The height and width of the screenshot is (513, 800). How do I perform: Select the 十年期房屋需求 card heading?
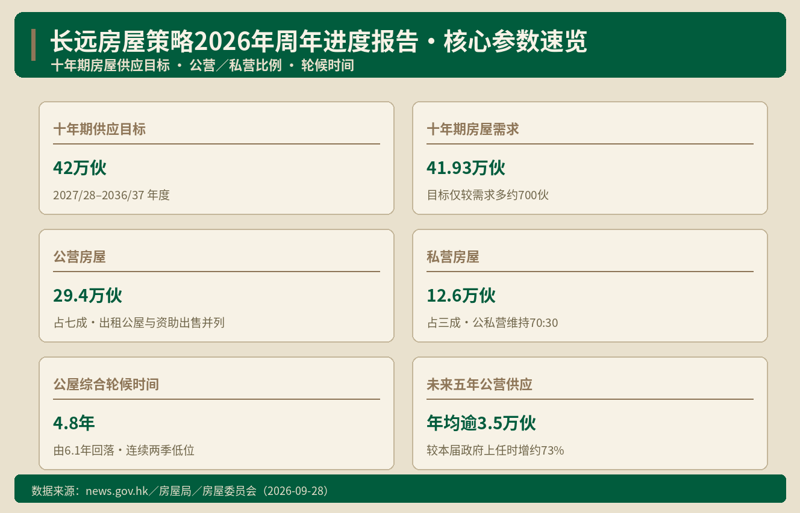pos(473,129)
